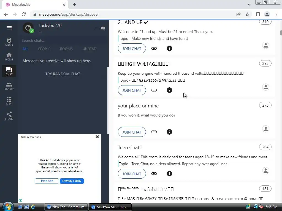Switch to ROOMS chats tab
This screenshot has width=282, height=211.
(x=66, y=49)
